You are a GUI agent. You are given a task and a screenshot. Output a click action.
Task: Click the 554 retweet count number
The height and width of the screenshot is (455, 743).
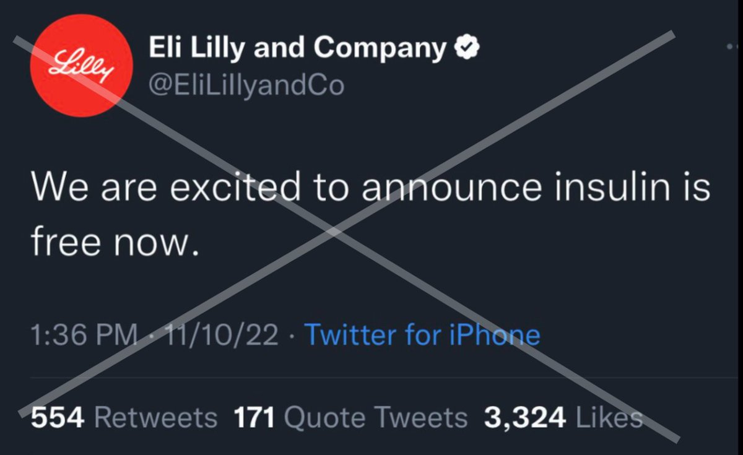coord(57,418)
